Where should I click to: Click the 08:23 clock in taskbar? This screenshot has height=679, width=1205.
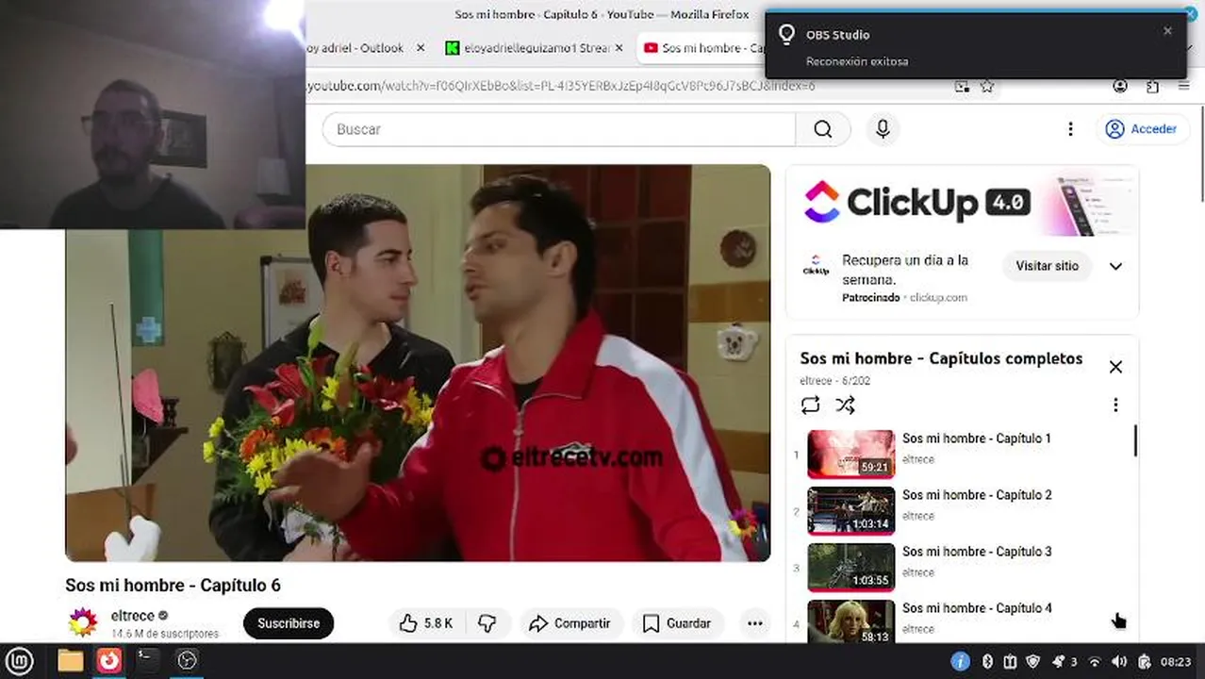pos(1175,661)
